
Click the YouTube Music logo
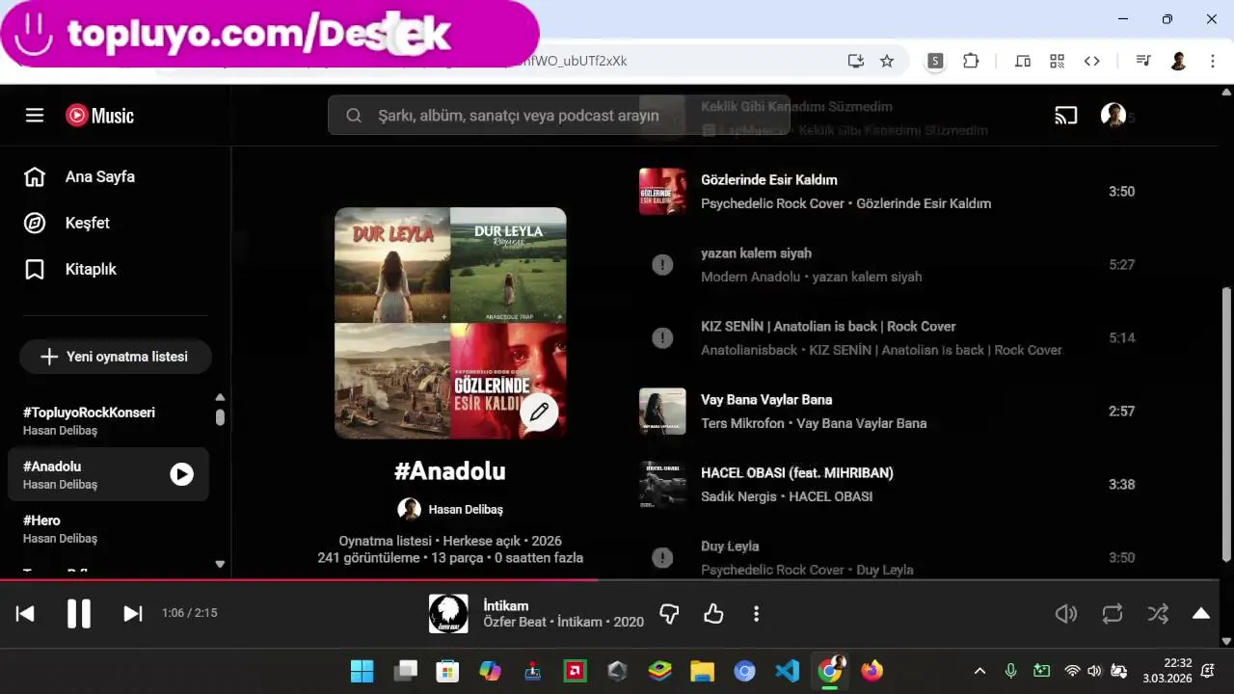(100, 116)
